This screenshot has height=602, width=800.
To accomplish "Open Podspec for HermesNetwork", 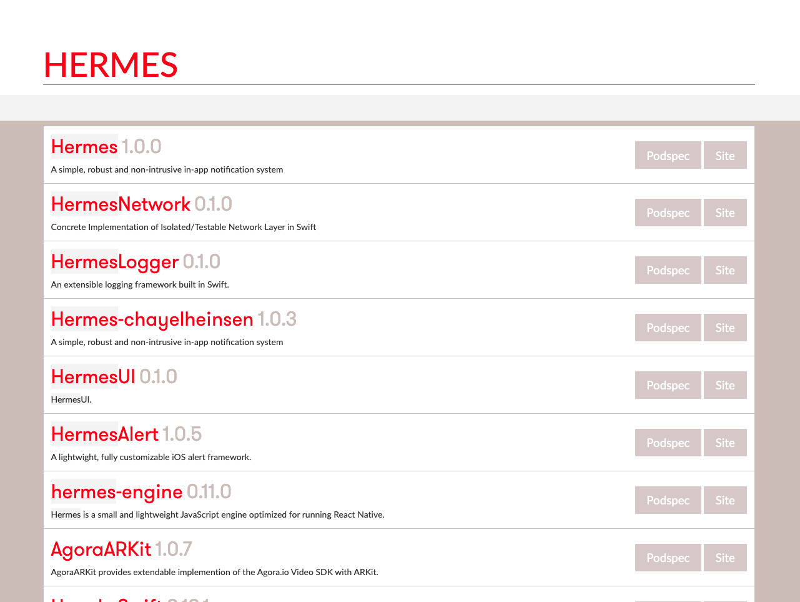I will pyautogui.click(x=668, y=213).
